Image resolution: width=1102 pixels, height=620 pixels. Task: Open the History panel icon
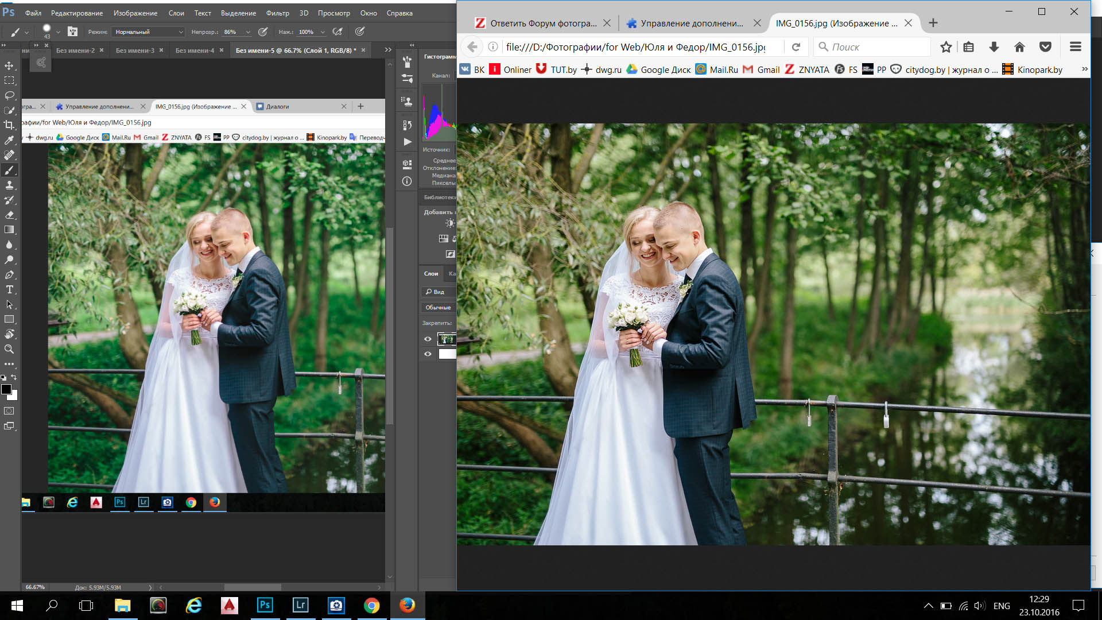coord(407,125)
